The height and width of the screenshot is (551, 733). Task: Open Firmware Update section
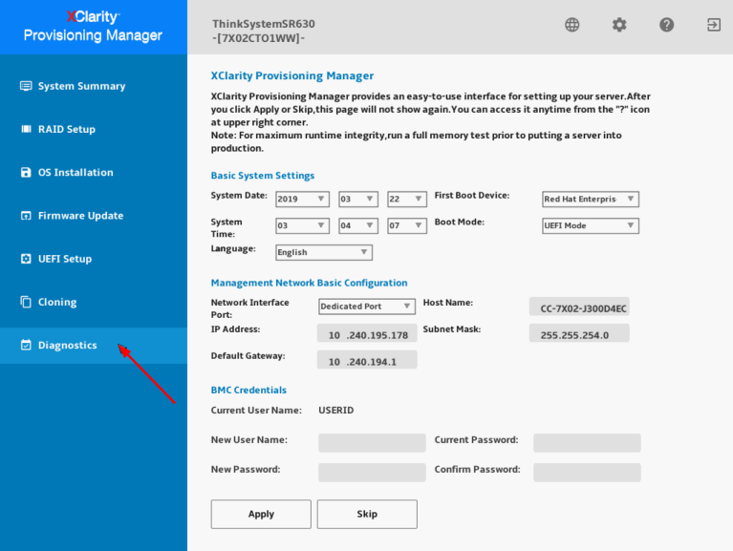[94, 216]
